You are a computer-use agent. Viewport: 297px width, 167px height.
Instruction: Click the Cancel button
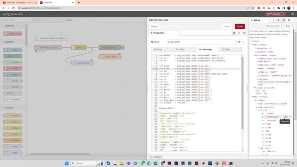tap(227, 26)
